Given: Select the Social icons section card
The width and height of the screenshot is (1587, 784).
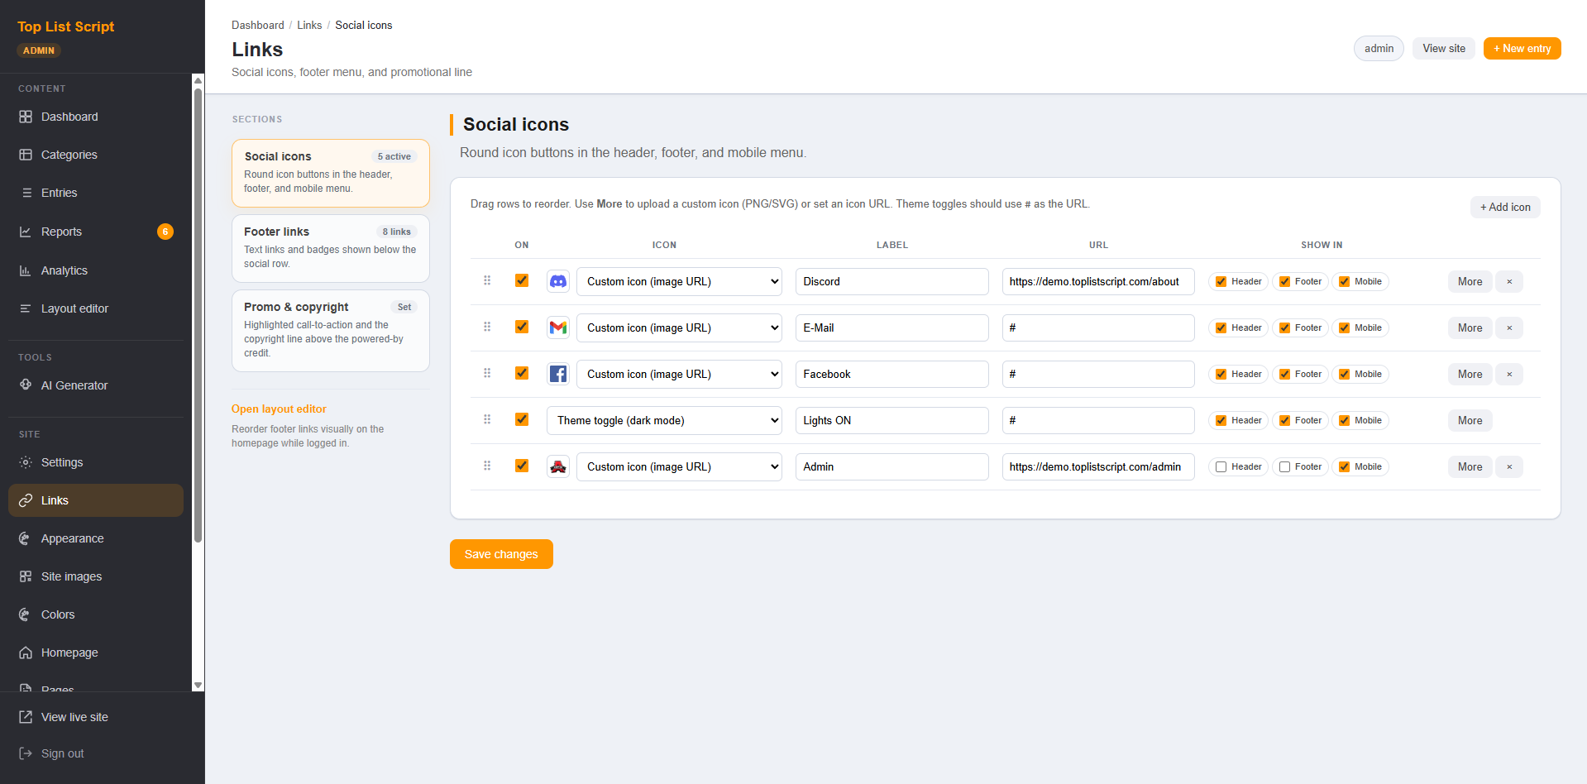Looking at the screenshot, I should pos(331,173).
